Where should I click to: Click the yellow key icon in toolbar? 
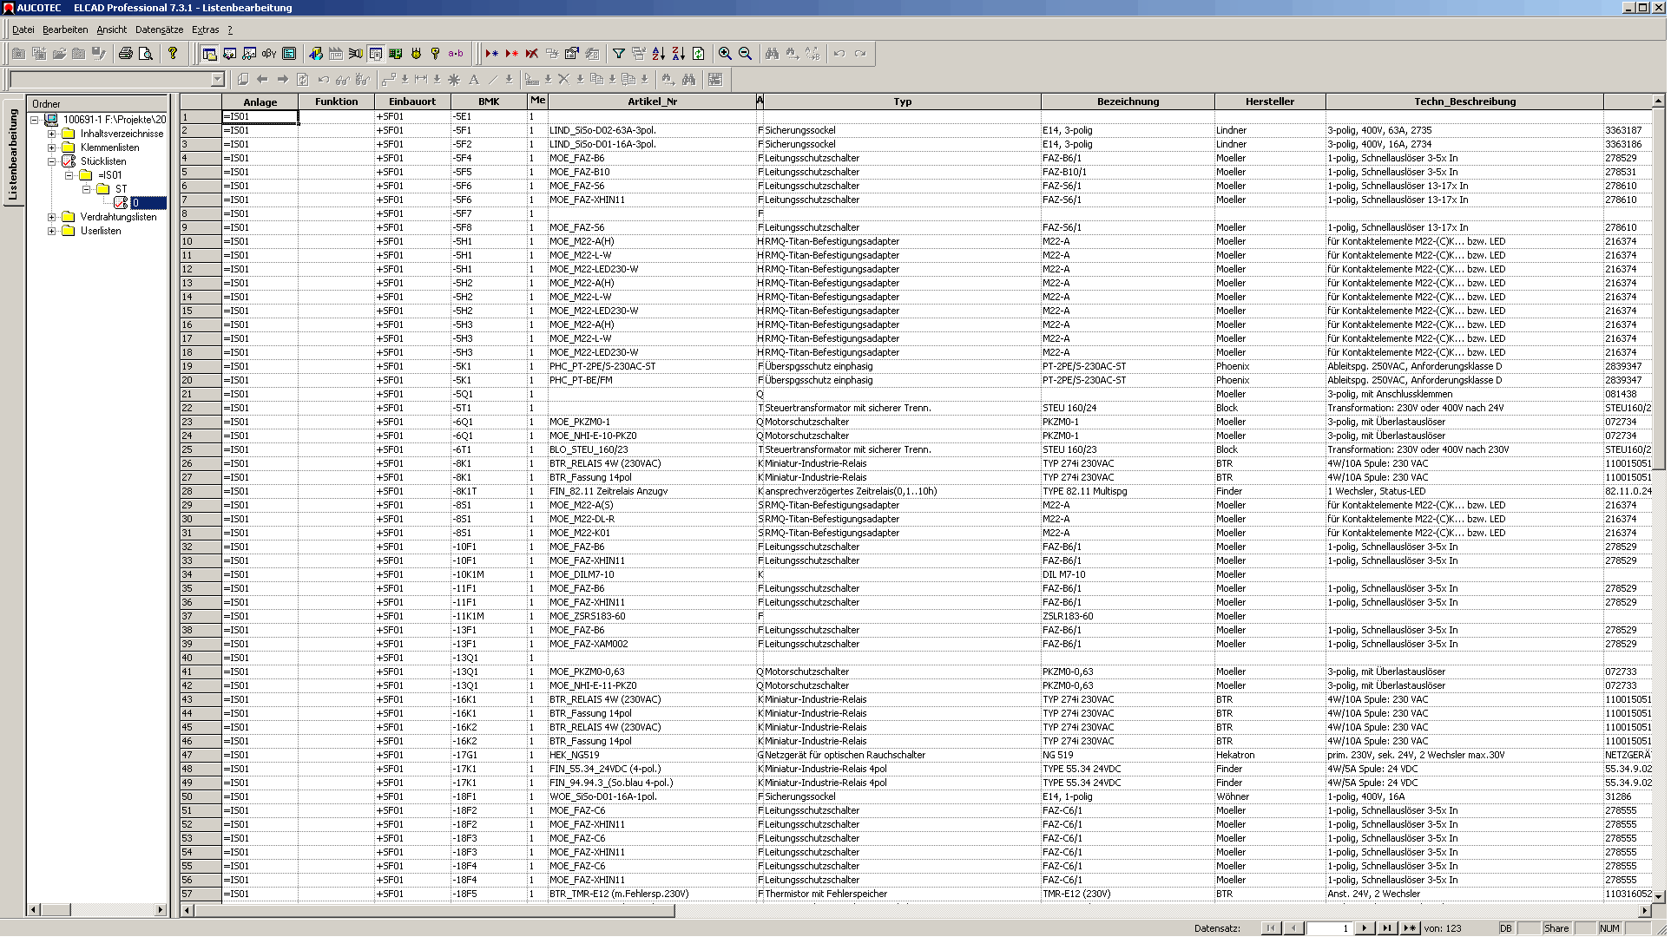pos(436,54)
